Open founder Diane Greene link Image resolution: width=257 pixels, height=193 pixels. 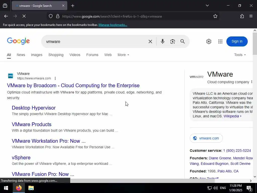220,158
